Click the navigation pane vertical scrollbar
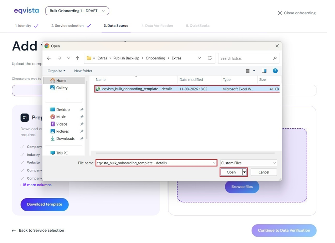 coord(87,110)
